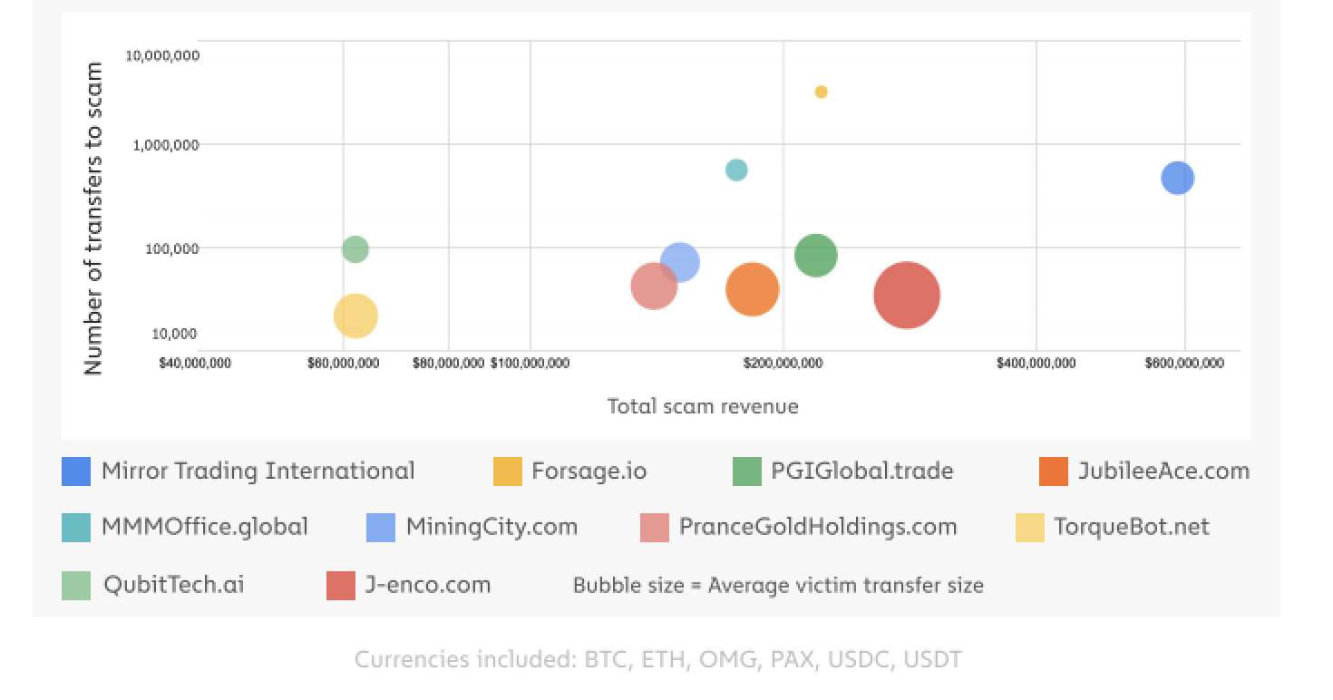Viewport: 1333px width, 700px height.
Task: Click the large red J-enco.com bubble
Action: 906,295
